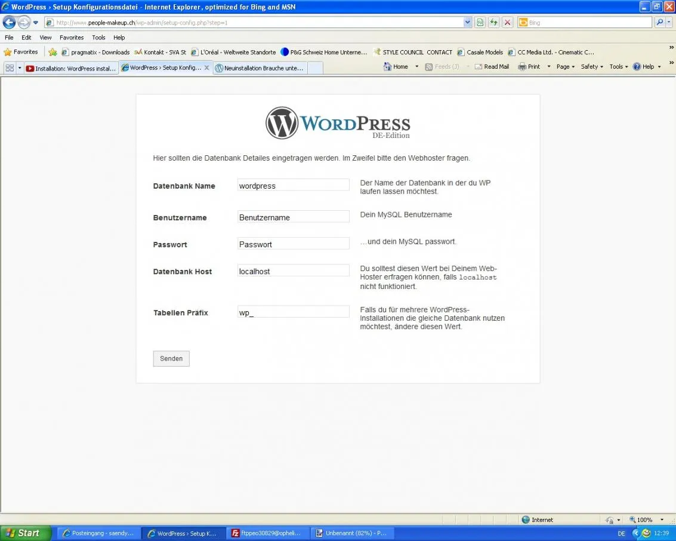Screen dimensions: 676x541
Task: Open the Print dropdown arrow
Action: [x=548, y=66]
